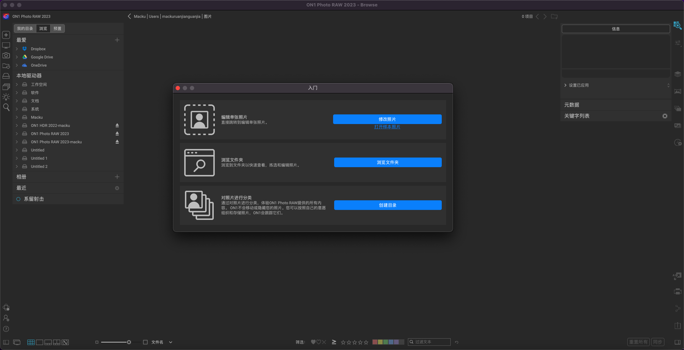Screen dimensions: 684x350
Task: Open the HDR stacked images icon on right
Action: (678, 109)
